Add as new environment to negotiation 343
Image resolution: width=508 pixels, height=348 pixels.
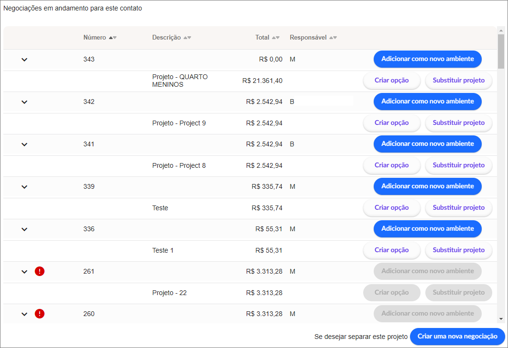click(427, 59)
